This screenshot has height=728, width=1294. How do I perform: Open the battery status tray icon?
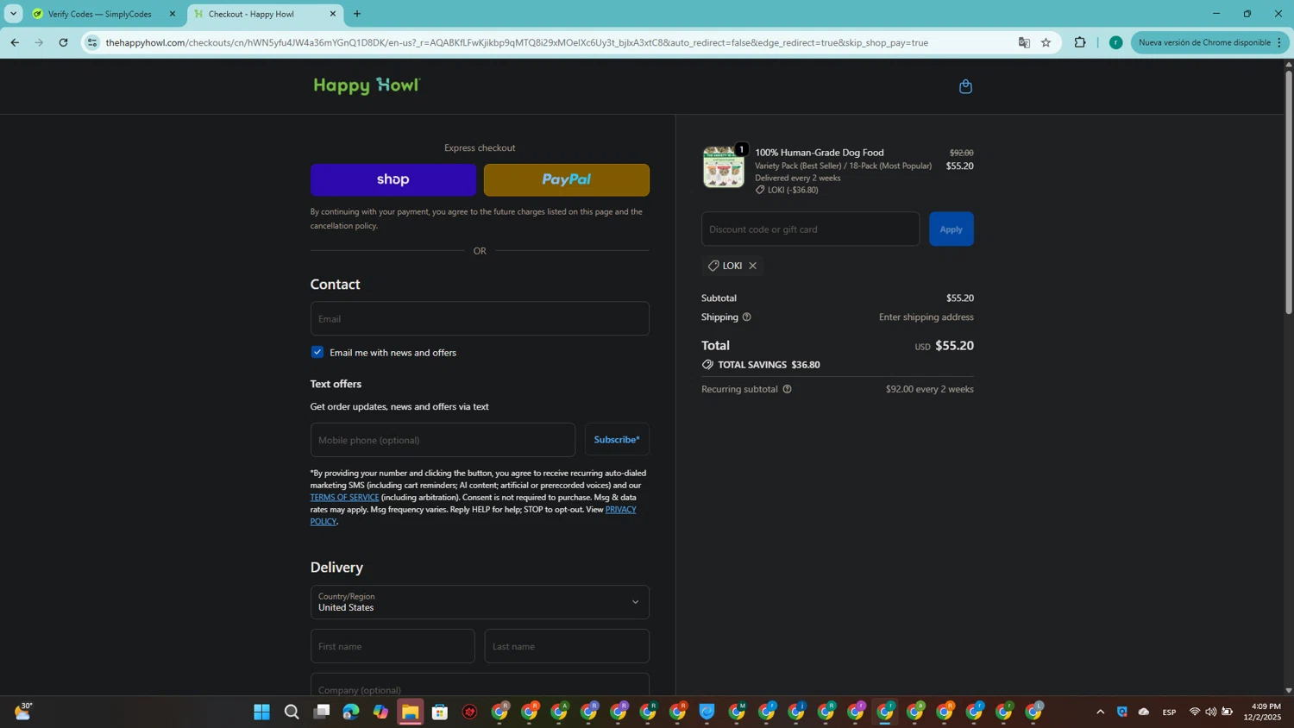pyautogui.click(x=1227, y=712)
